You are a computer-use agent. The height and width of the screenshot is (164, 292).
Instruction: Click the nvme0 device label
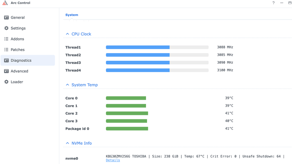72,159
